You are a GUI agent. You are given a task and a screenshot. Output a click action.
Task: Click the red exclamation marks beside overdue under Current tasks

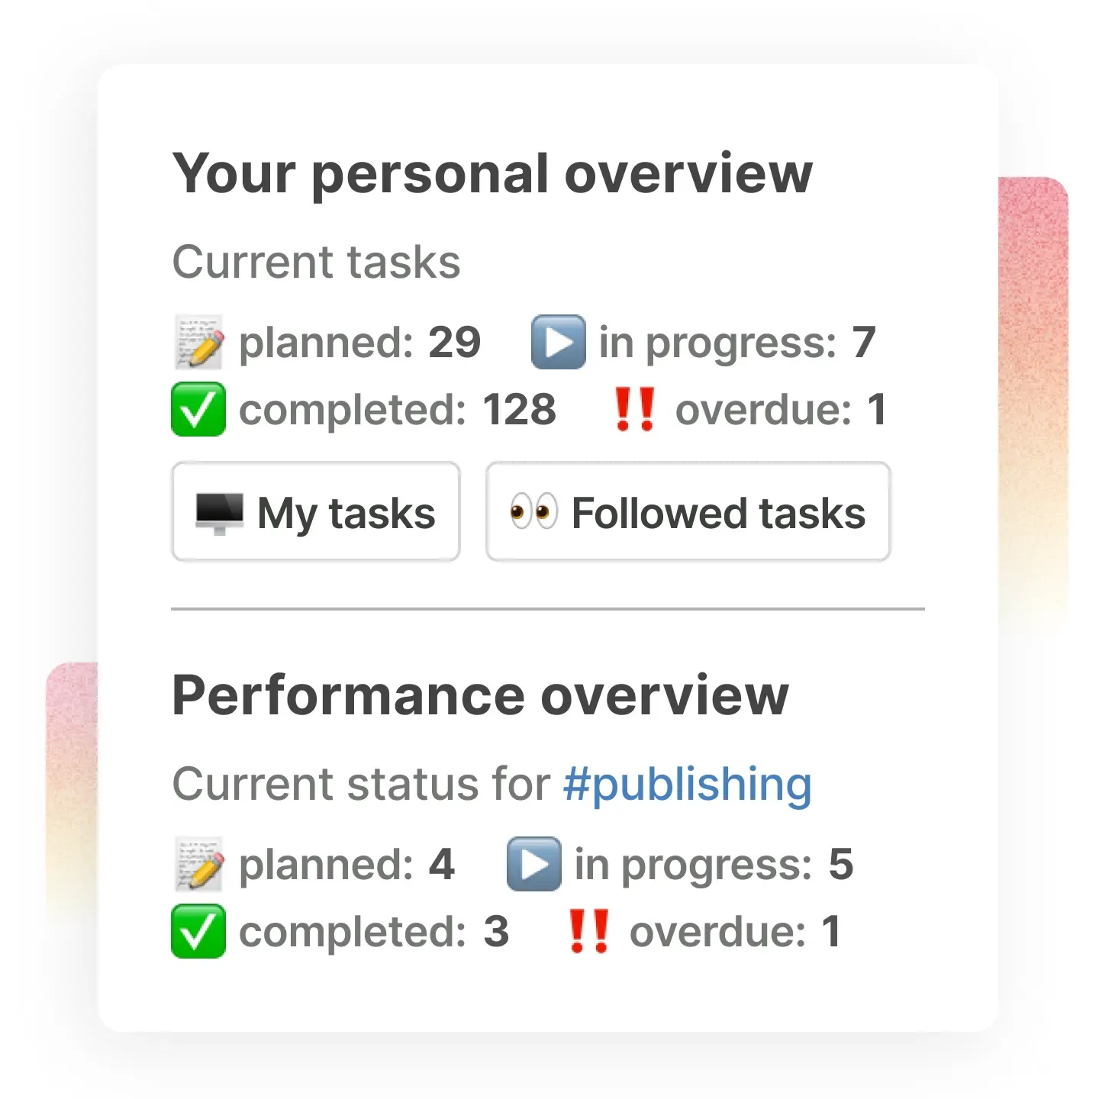point(634,410)
